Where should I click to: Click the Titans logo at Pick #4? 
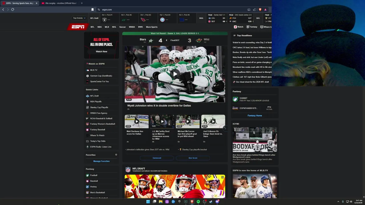click(x=162, y=20)
